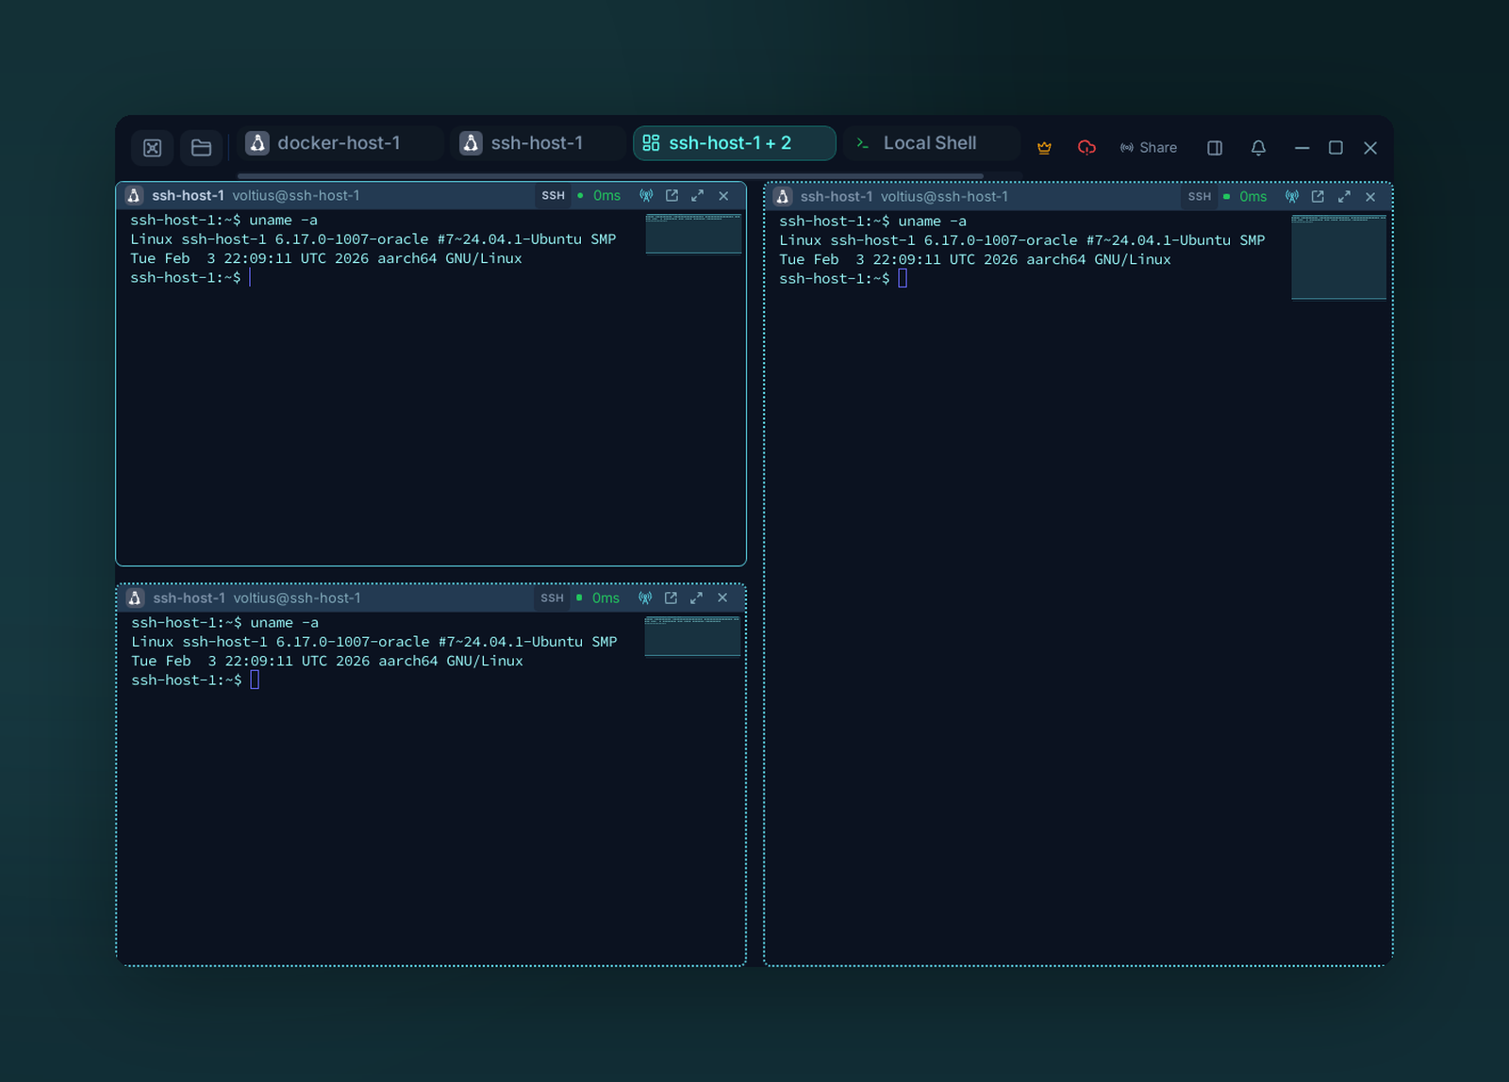Switch to the docker-host-1 tab

pos(339,143)
